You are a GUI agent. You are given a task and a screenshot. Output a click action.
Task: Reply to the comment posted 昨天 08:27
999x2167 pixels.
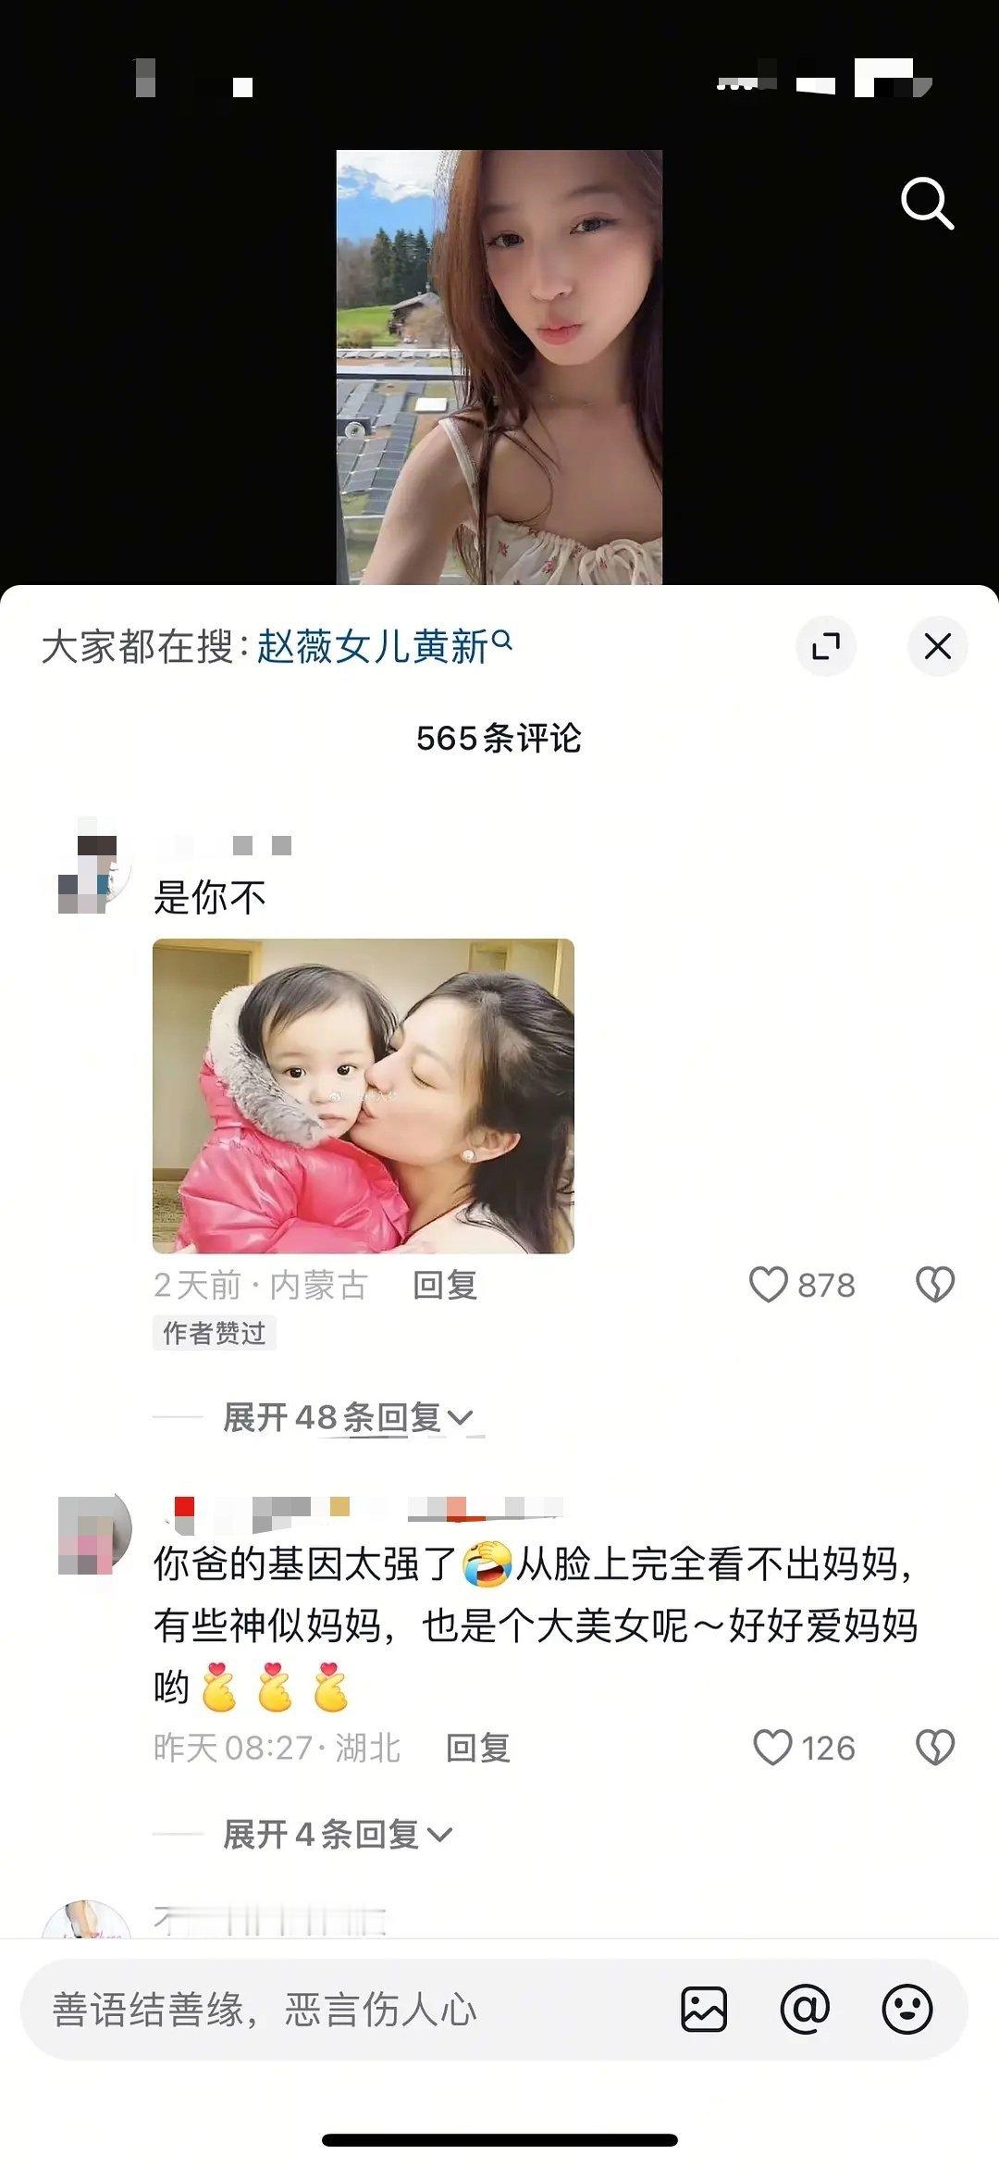pos(478,1748)
